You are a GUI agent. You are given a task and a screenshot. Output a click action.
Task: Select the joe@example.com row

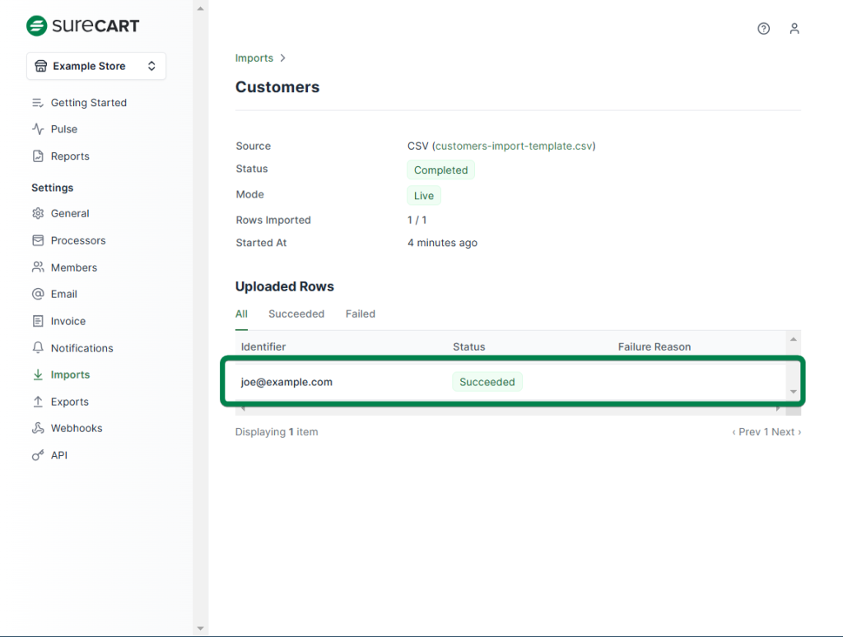click(286, 382)
